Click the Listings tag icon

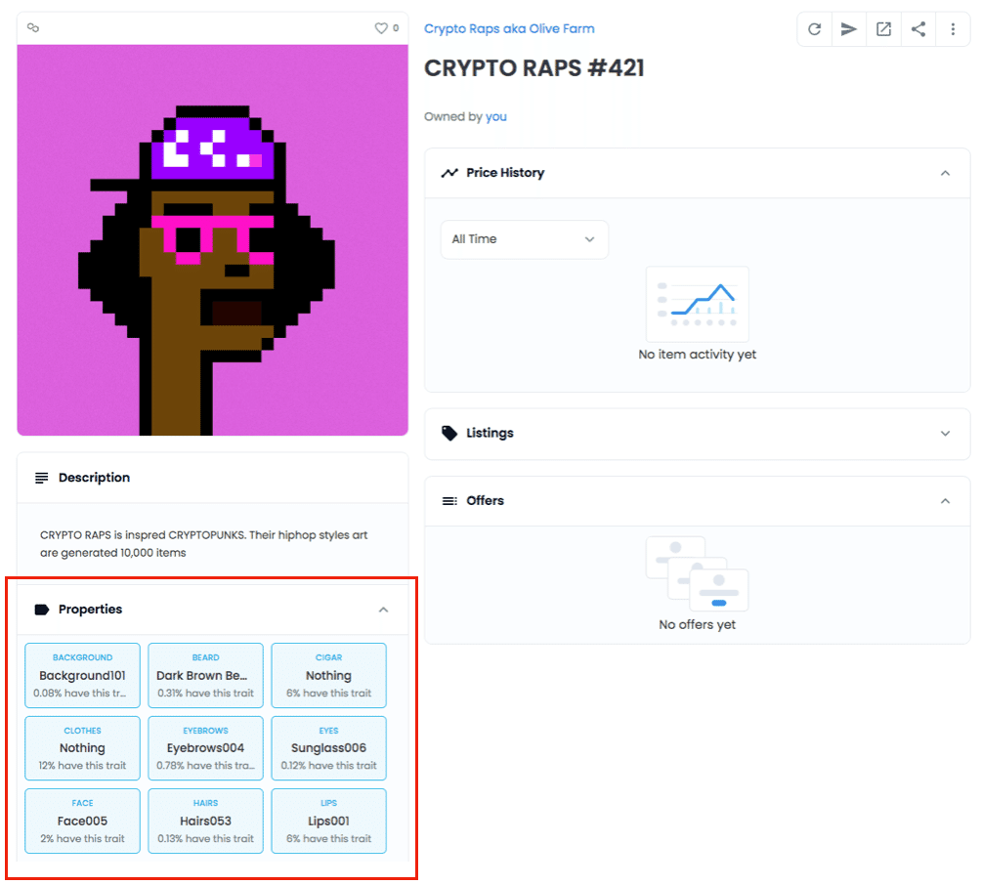449,433
